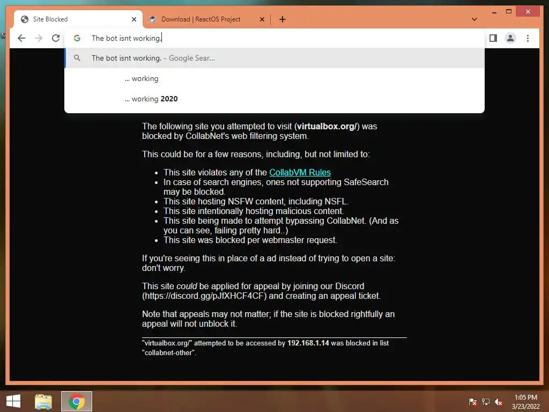549x412 pixels.
Task: Open the side panel icon
Action: coord(493,38)
